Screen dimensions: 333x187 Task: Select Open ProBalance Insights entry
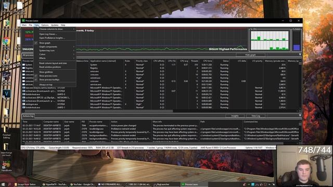pyautogui.click(x=55, y=38)
